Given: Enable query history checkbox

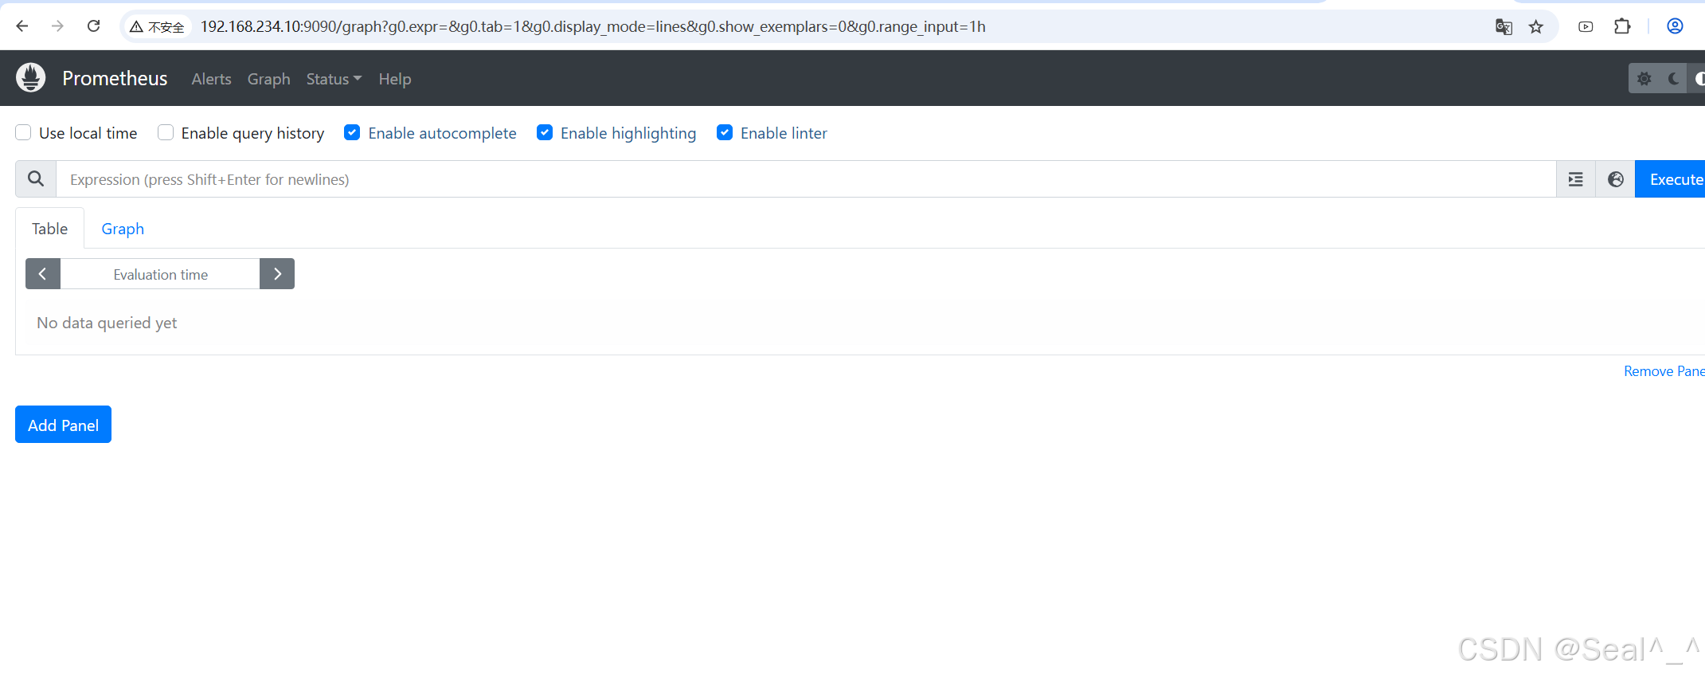Looking at the screenshot, I should tap(166, 133).
